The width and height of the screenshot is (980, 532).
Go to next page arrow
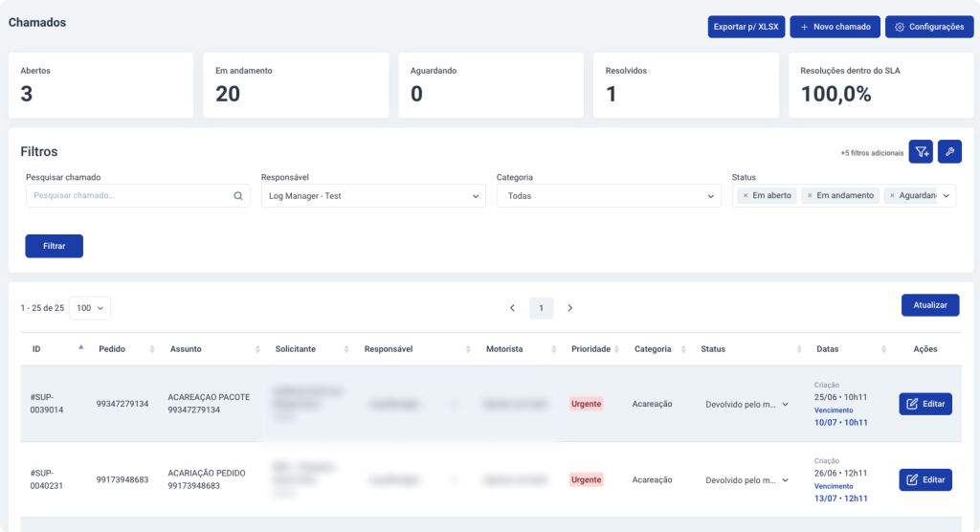click(570, 308)
